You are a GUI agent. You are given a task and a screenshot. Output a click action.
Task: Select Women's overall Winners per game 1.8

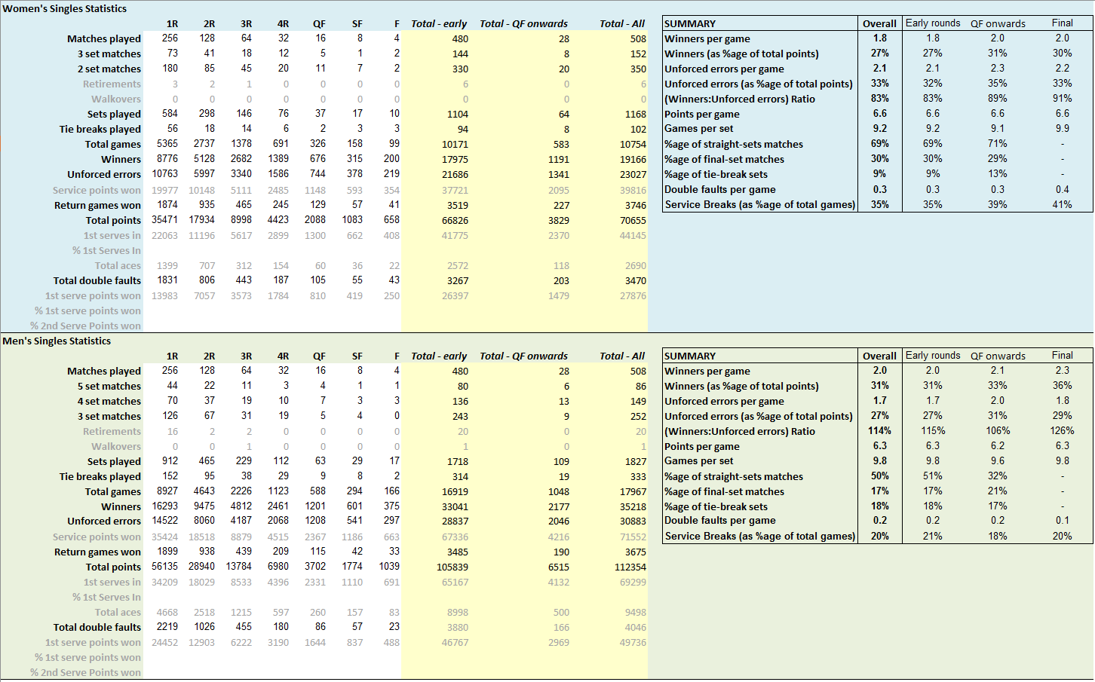[879, 38]
